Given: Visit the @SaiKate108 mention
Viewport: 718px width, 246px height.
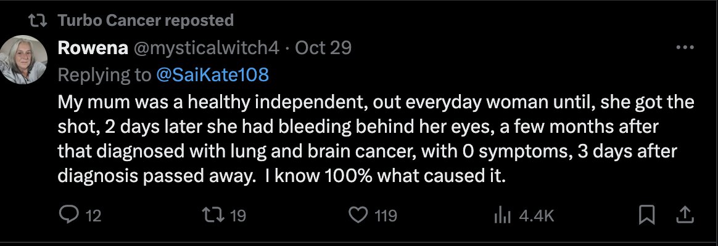Looking at the screenshot, I should click(212, 75).
